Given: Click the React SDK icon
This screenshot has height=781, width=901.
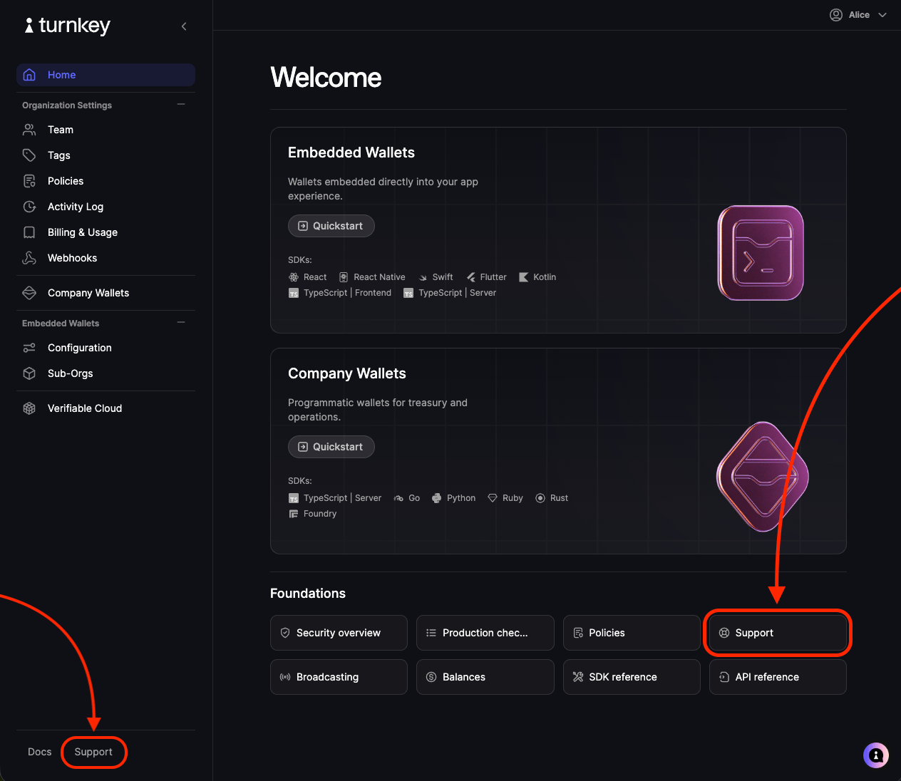Looking at the screenshot, I should 294,277.
